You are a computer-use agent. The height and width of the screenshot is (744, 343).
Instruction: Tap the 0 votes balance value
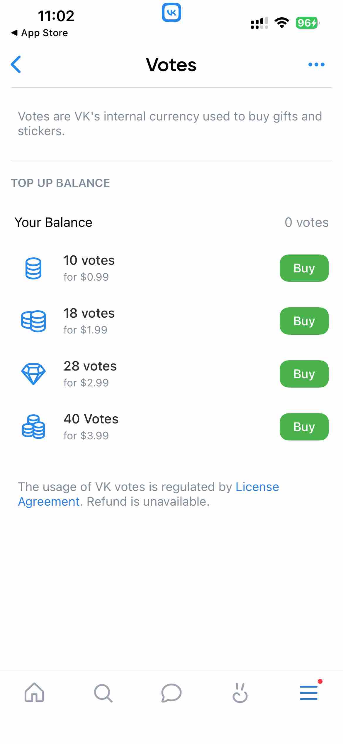tap(306, 222)
